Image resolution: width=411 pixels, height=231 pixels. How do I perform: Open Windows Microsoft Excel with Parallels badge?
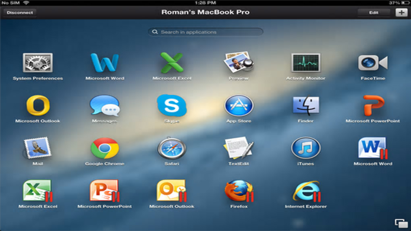pos(38,191)
